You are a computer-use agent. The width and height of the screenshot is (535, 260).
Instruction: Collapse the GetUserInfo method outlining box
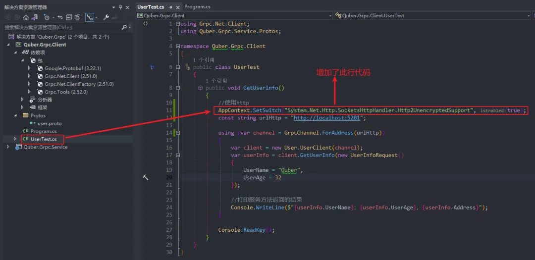pyautogui.click(x=178, y=88)
